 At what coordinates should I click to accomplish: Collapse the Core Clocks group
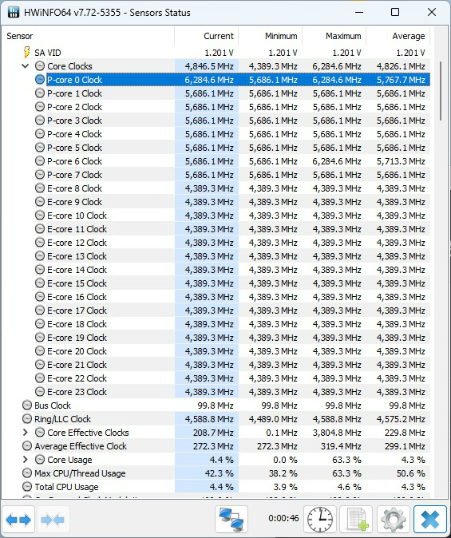tap(26, 66)
